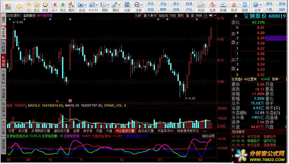289x164 pixels.
Task: Open the 板块 sectors button
Action: pos(269,4)
